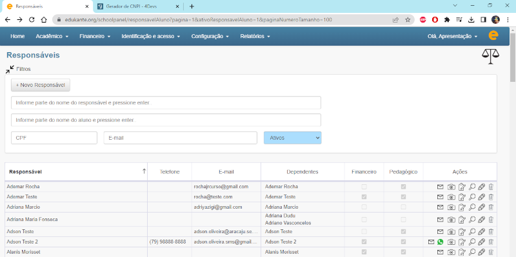Click the envelope icon in Ademar Rocha row

coord(440,187)
